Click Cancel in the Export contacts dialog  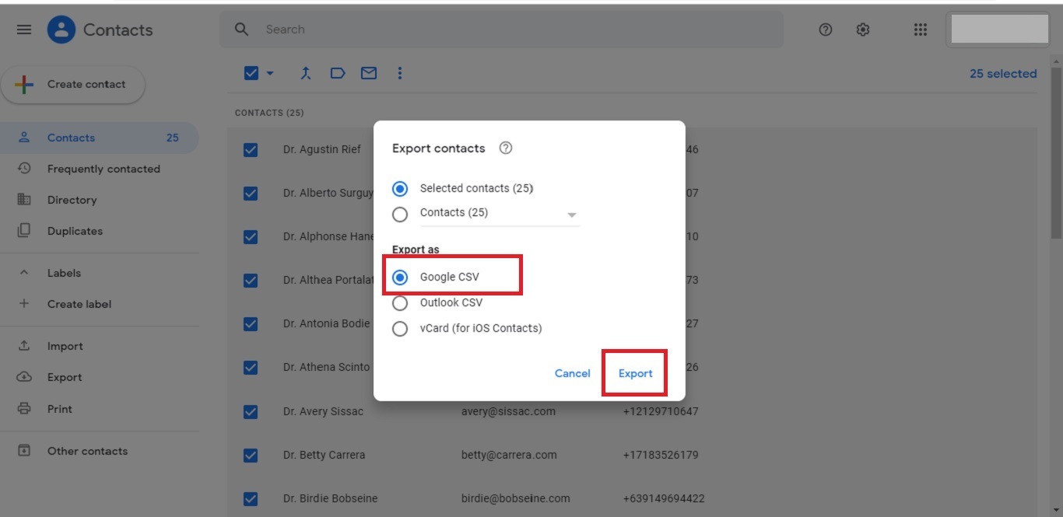click(x=572, y=373)
